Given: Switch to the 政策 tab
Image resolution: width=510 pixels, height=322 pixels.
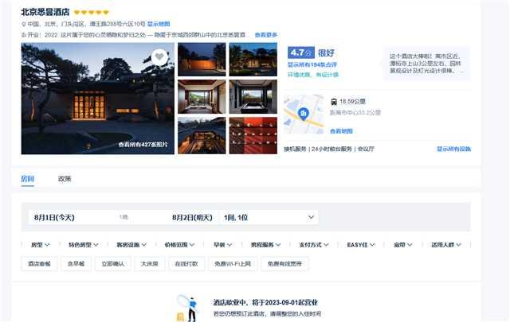Looking at the screenshot, I should 65,179.
